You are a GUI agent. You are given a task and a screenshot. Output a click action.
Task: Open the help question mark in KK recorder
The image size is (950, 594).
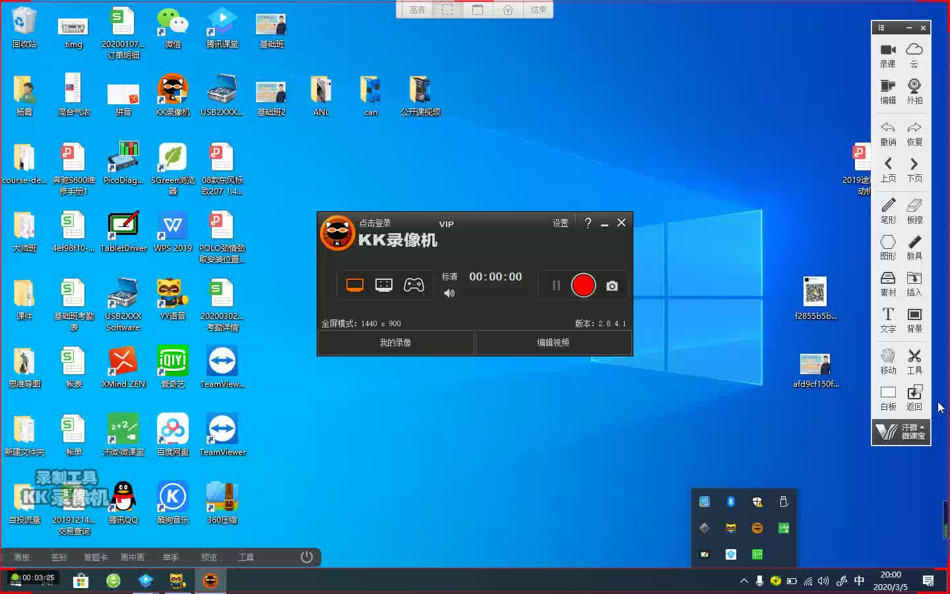tap(588, 223)
